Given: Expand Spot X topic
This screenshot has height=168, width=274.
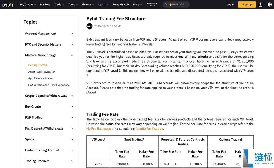Looking at the screenshot, I should [49, 139].
